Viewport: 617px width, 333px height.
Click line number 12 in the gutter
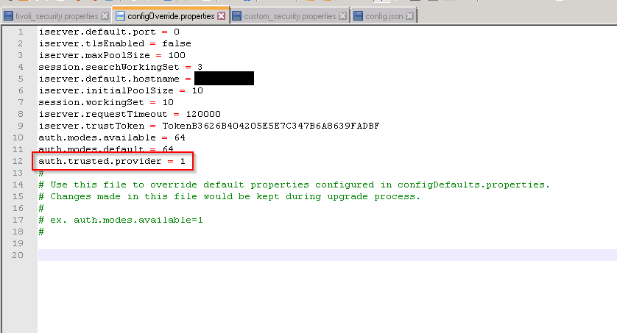coord(18,162)
